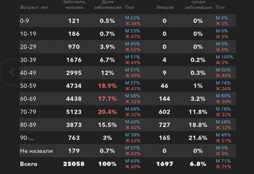The width and height of the screenshot is (254, 174).
Task: Click the 'Всего' total row label
Action: (x=29, y=164)
